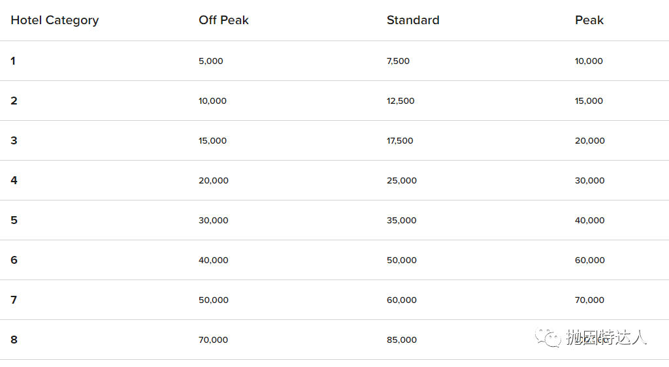Select the Hotel Category column header
Viewport: 669px width, 367px height.
[55, 20]
